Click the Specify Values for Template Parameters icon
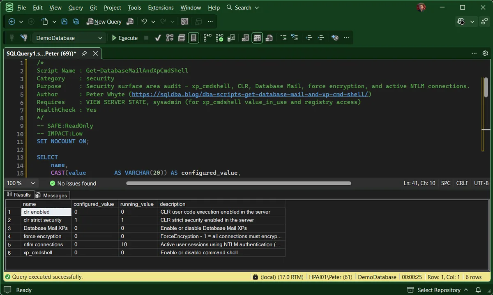 coord(335,38)
